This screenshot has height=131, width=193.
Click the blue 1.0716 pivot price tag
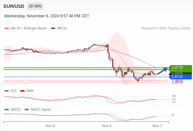coord(180,77)
